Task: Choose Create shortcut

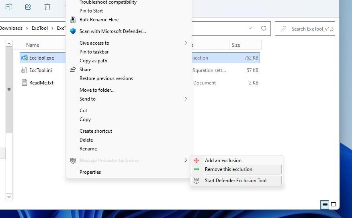Action: [96, 131]
